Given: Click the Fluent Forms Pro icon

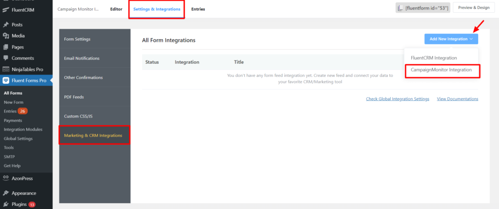Looking at the screenshot, I should [x=6, y=80].
